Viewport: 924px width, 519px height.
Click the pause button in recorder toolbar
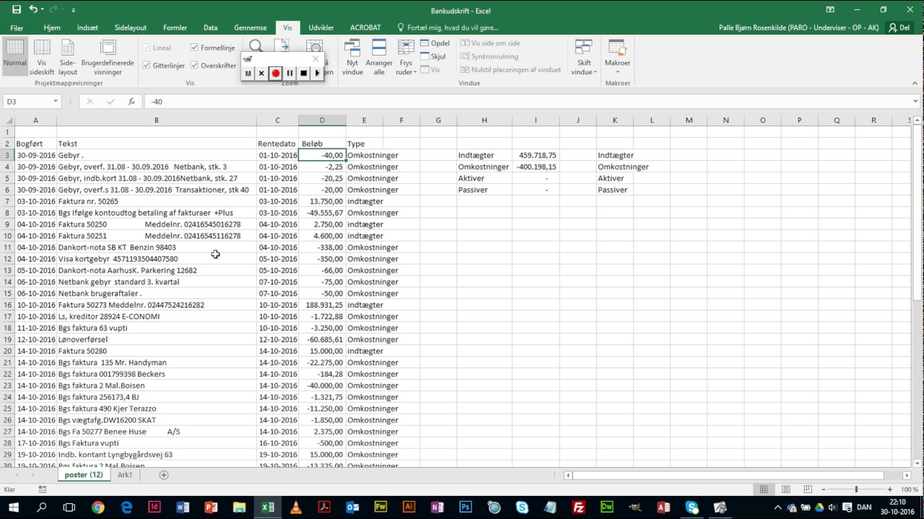[289, 73]
